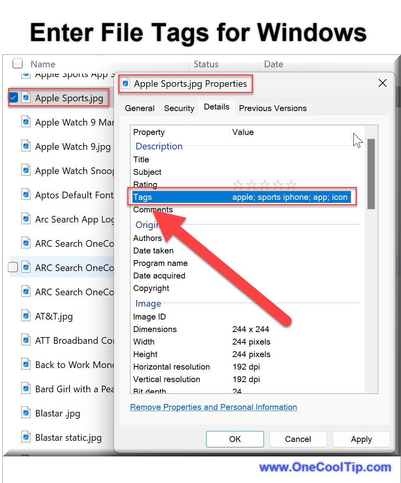Click the properties list vertical scrollbar
The image size is (401, 483).
[371, 174]
